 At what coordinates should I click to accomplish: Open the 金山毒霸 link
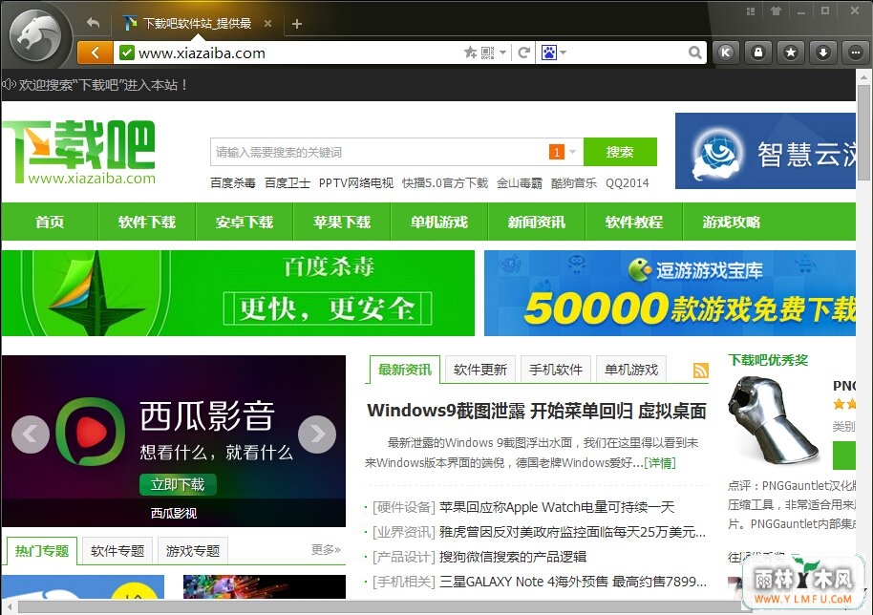[x=520, y=183]
